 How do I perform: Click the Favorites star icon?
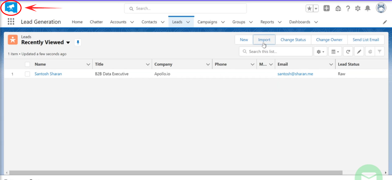[309, 8]
